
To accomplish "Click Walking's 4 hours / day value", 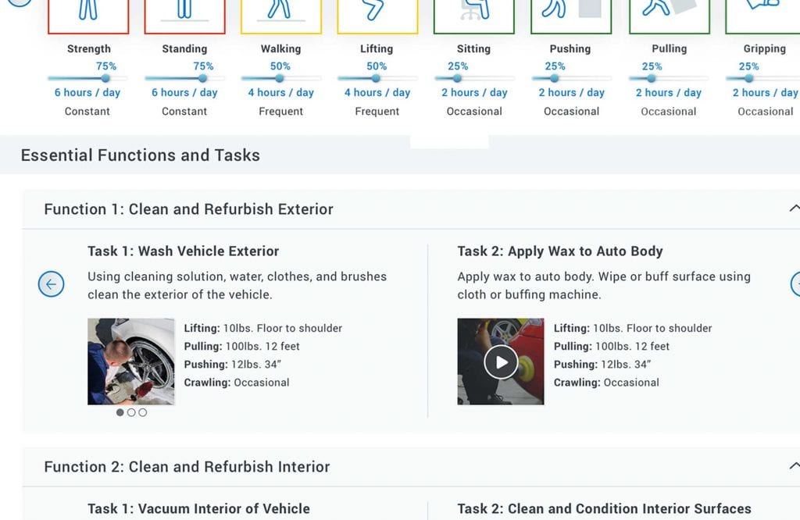I will 280,93.
